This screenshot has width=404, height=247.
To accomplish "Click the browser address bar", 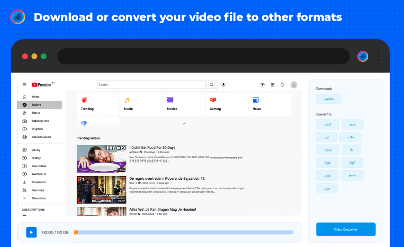I will point(203,56).
